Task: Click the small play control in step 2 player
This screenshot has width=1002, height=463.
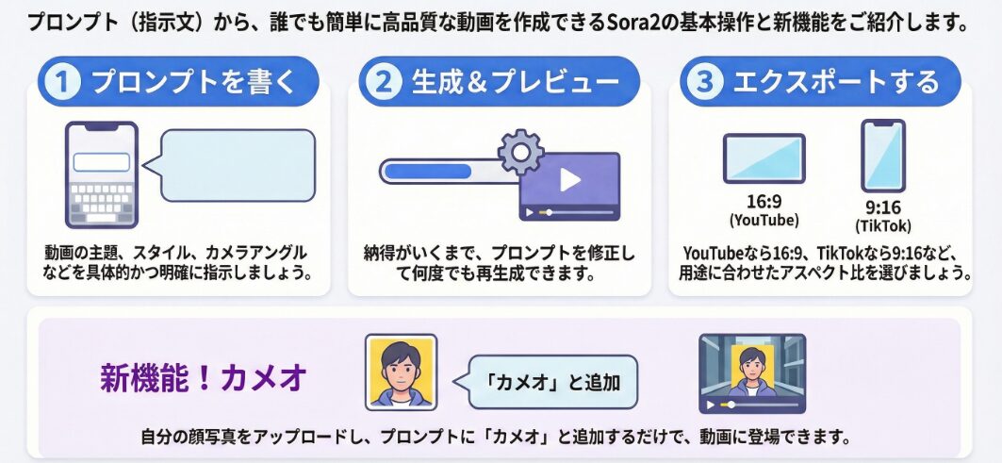Action: (x=529, y=212)
